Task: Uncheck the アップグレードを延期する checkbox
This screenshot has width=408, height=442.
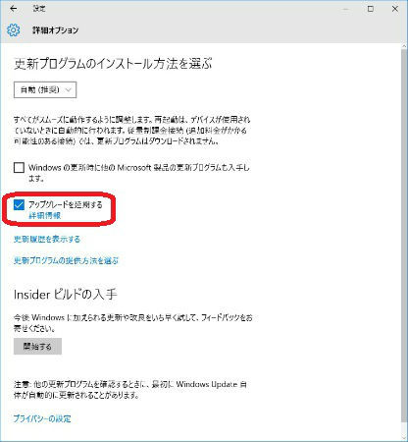Action: pos(19,205)
